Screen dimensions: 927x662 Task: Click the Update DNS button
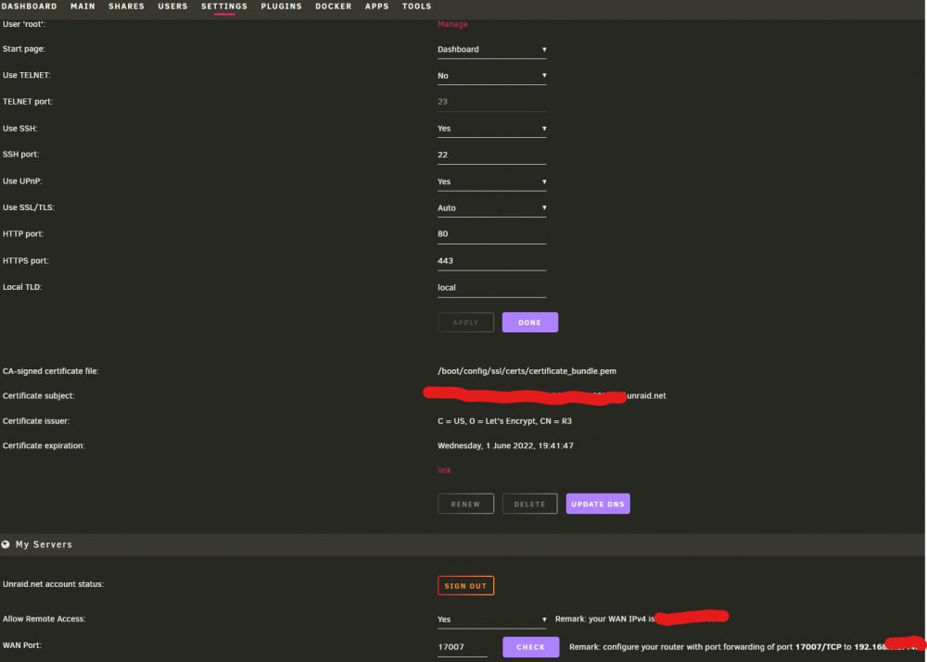click(598, 505)
